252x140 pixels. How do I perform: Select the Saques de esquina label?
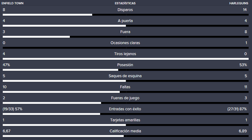tap(125, 76)
